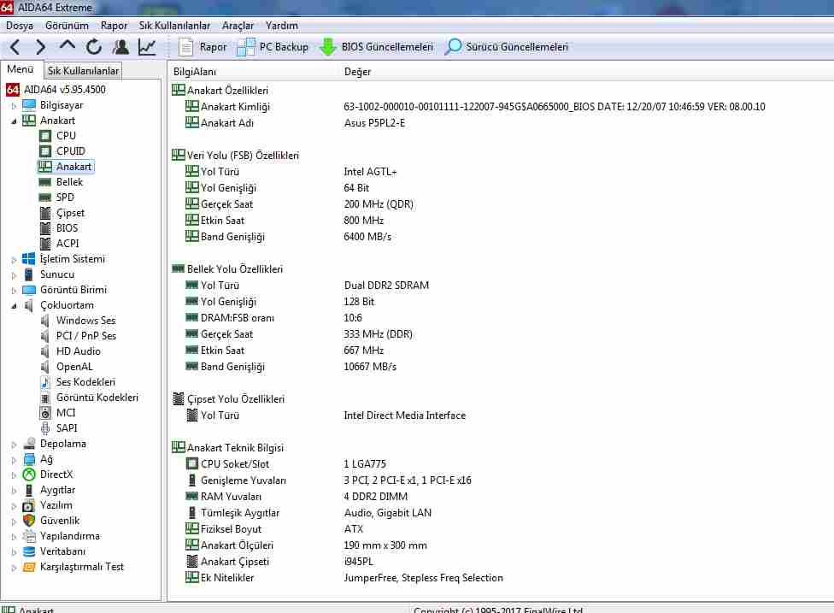Open the user management toolbar icon
The image size is (834, 613).
click(120, 47)
